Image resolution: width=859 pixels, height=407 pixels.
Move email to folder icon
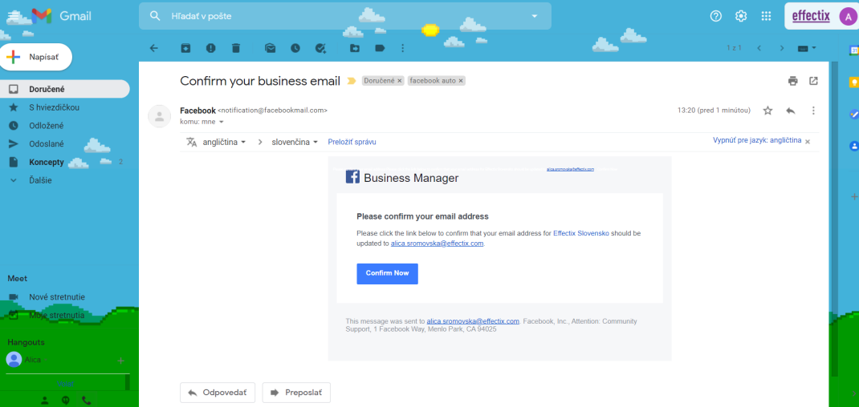355,48
